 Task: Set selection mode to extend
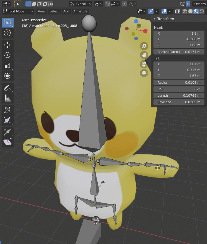(34, 4)
